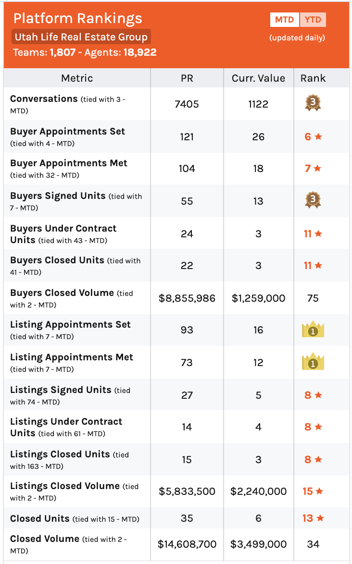Open the Buyers Closed Volume metric row

[x=176, y=298]
